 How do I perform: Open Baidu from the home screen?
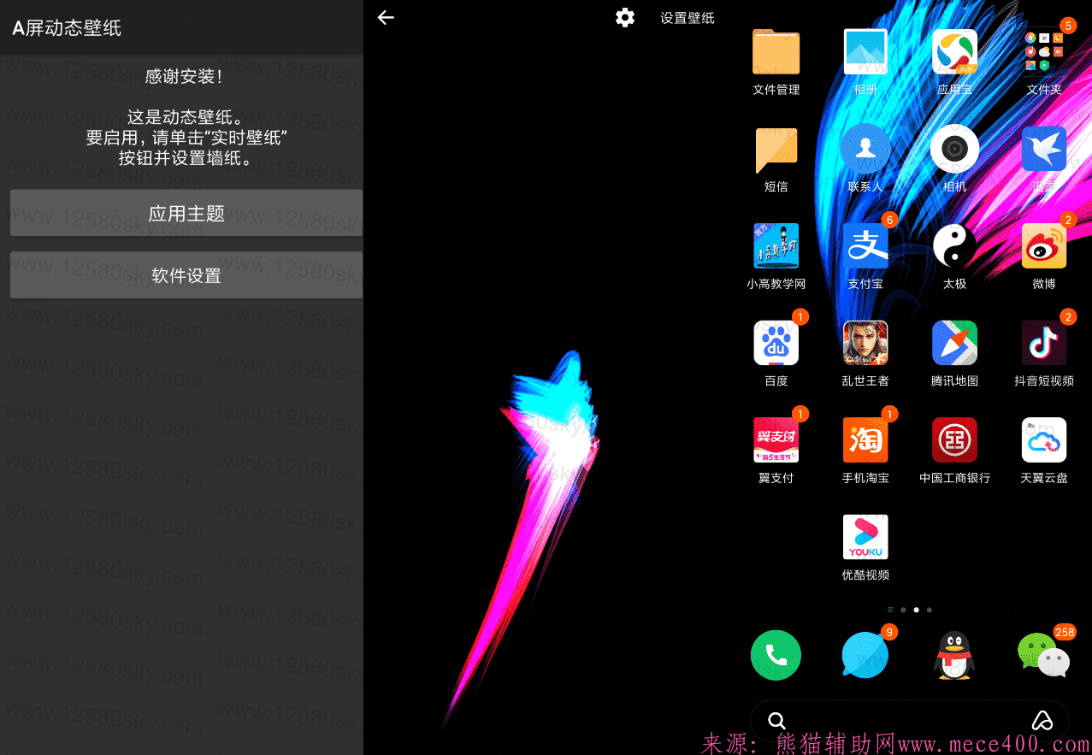(775, 342)
